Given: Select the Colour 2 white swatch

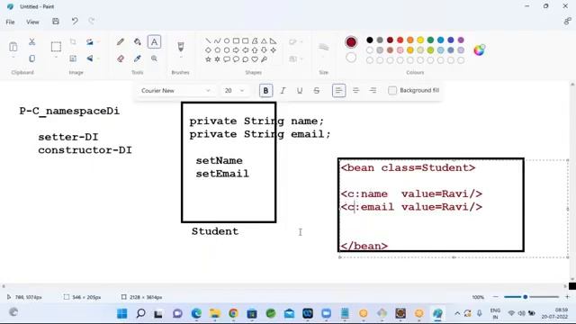Looking at the screenshot, I should 351,58.
